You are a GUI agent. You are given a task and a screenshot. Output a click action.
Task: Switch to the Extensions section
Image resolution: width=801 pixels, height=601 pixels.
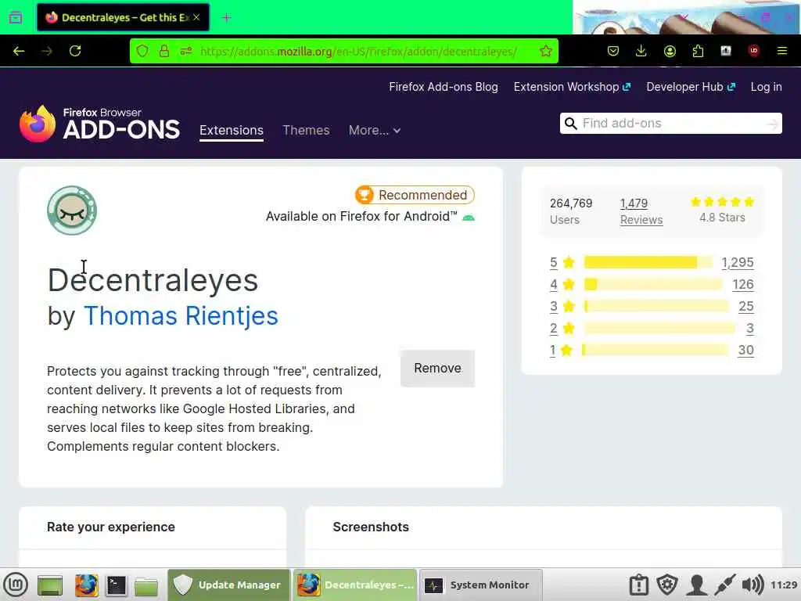(x=232, y=131)
